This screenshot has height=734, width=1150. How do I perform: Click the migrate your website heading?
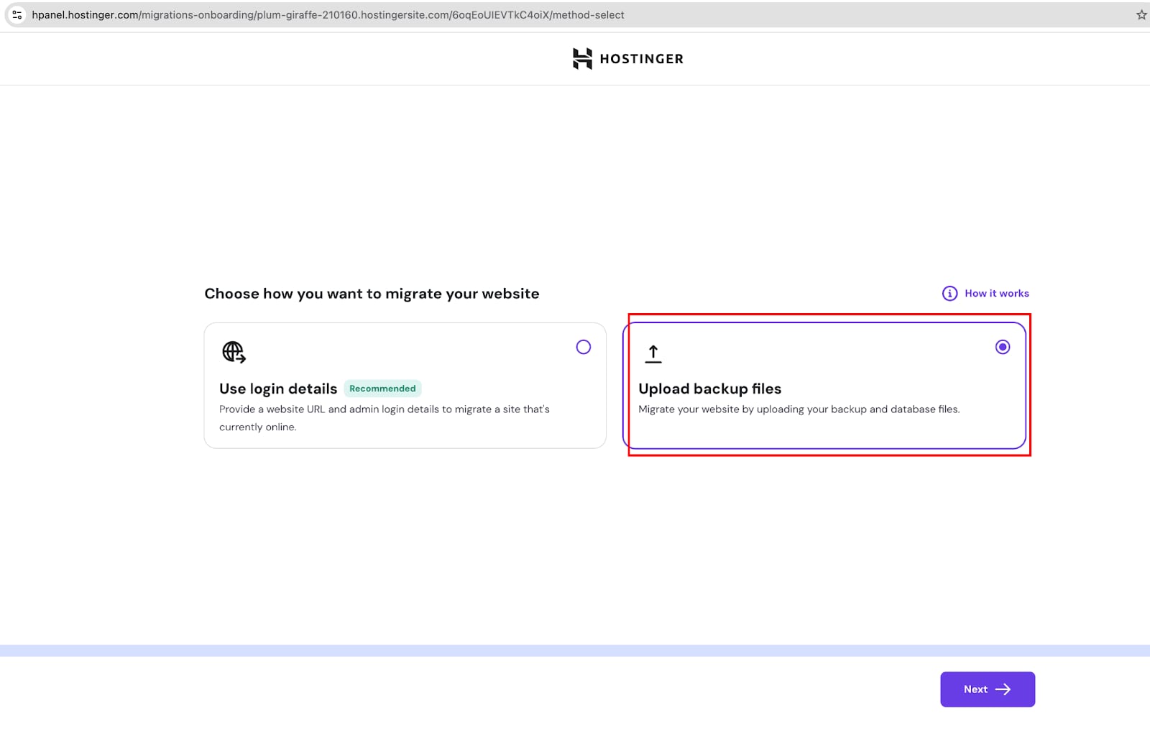click(372, 294)
